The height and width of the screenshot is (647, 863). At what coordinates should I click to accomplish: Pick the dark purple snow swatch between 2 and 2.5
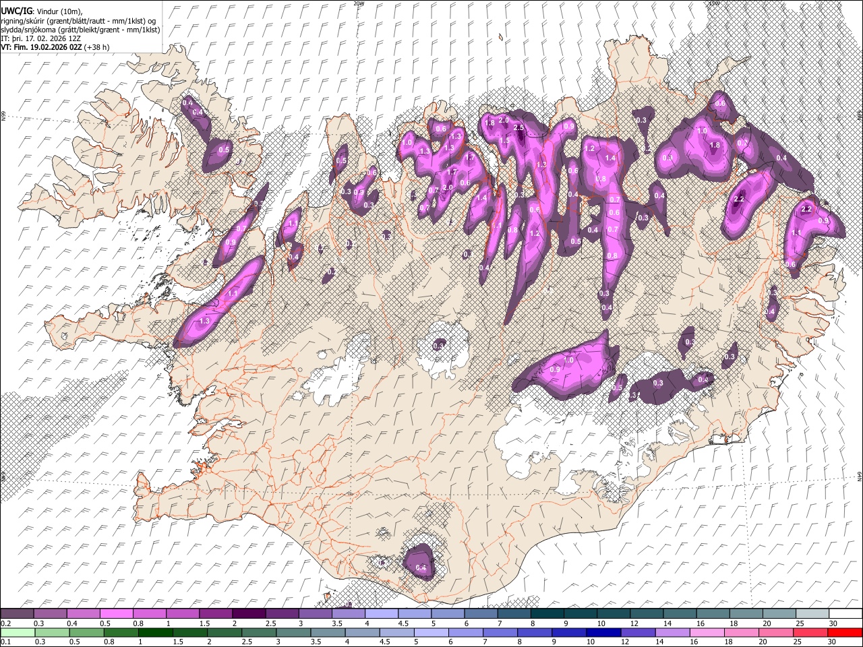click(249, 614)
